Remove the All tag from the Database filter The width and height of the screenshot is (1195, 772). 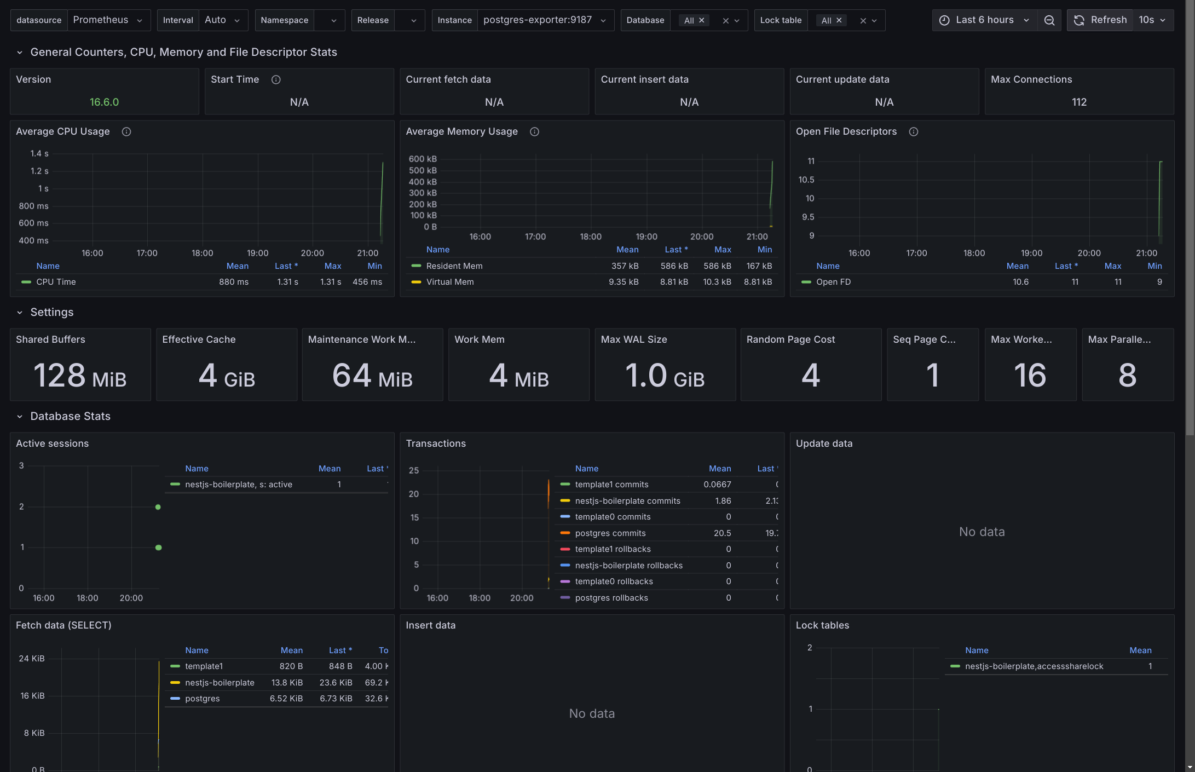(702, 20)
